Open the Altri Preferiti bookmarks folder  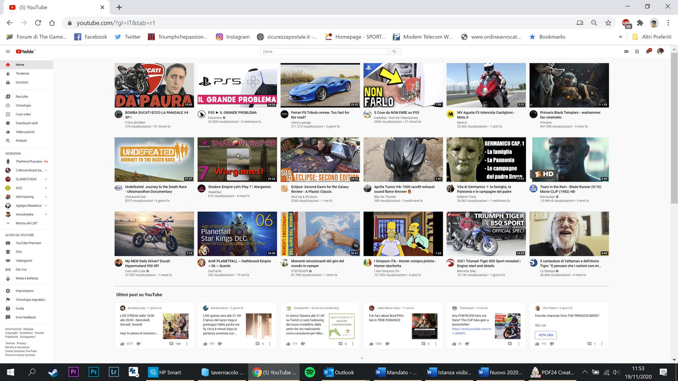(652, 37)
